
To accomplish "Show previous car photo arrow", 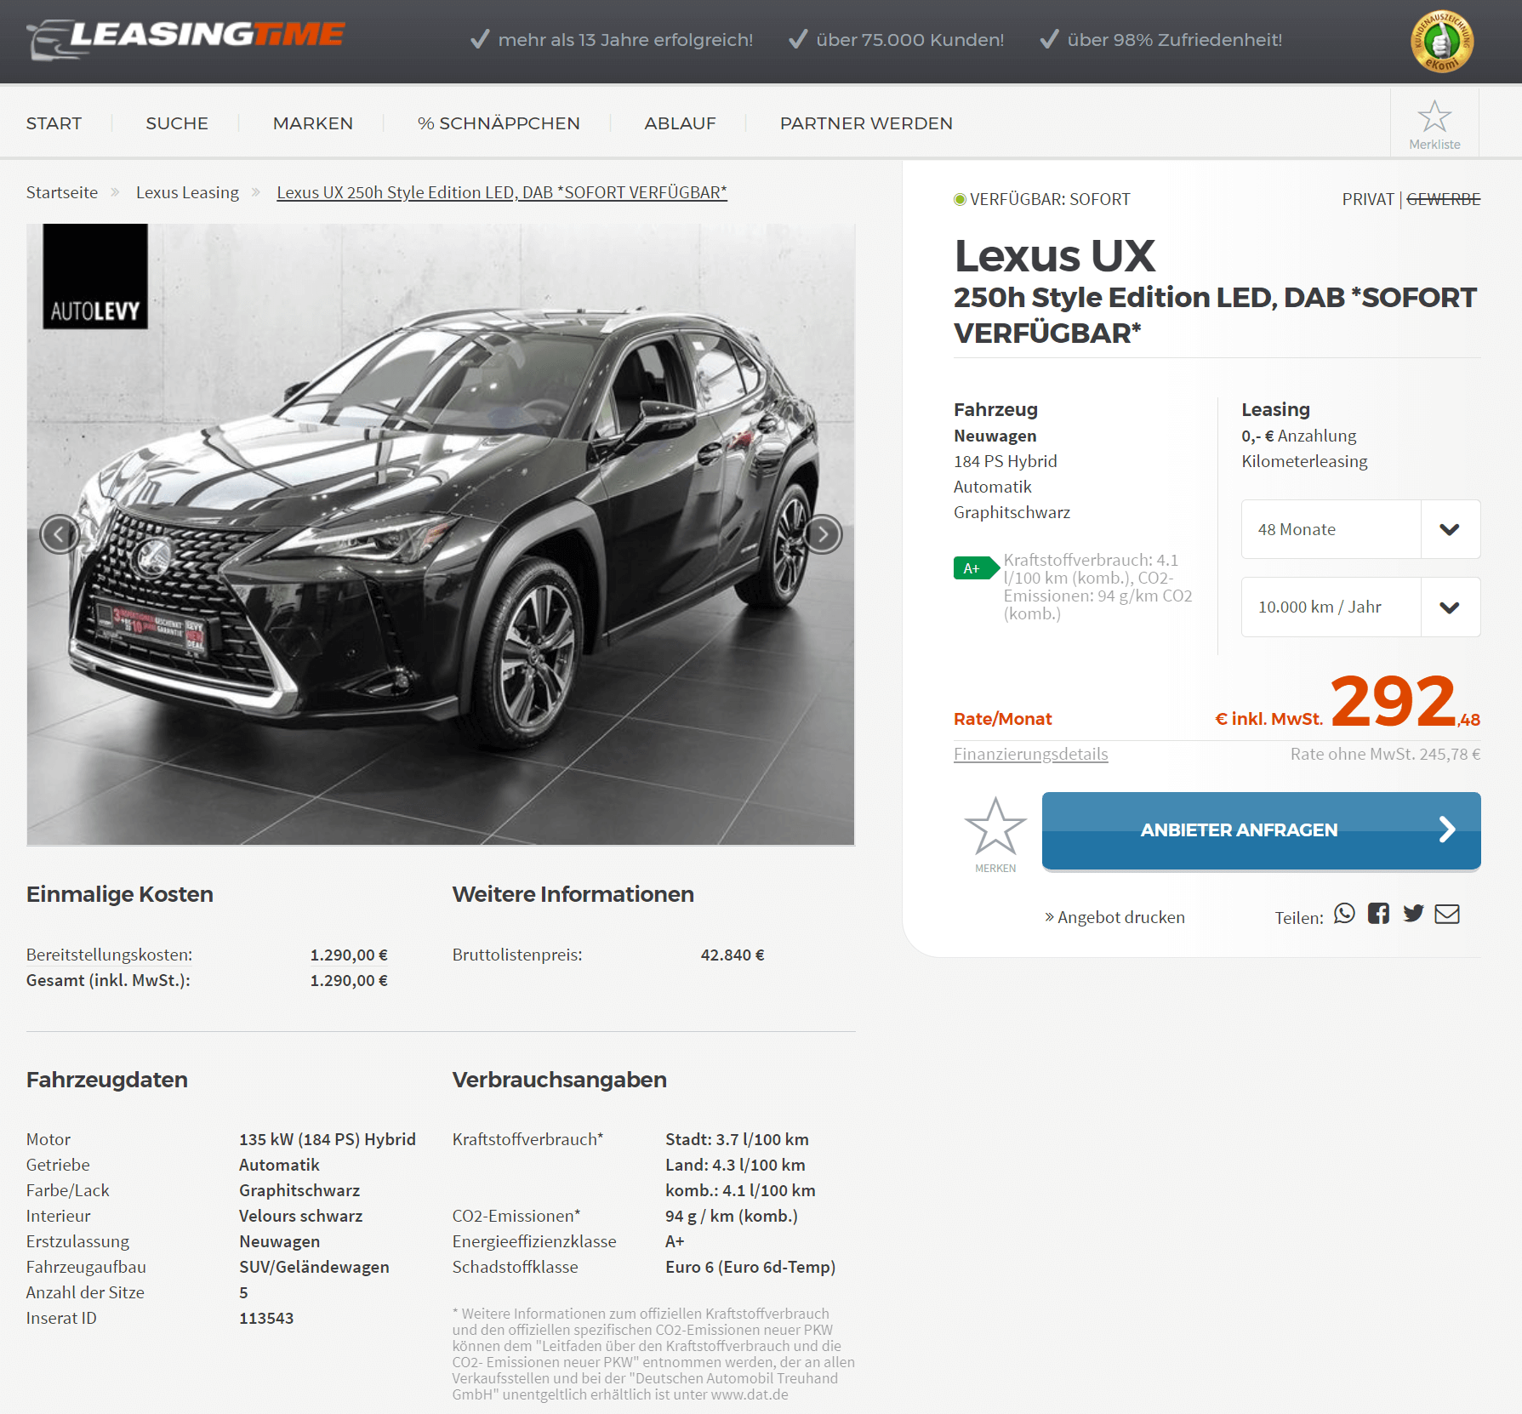I will coord(60,534).
